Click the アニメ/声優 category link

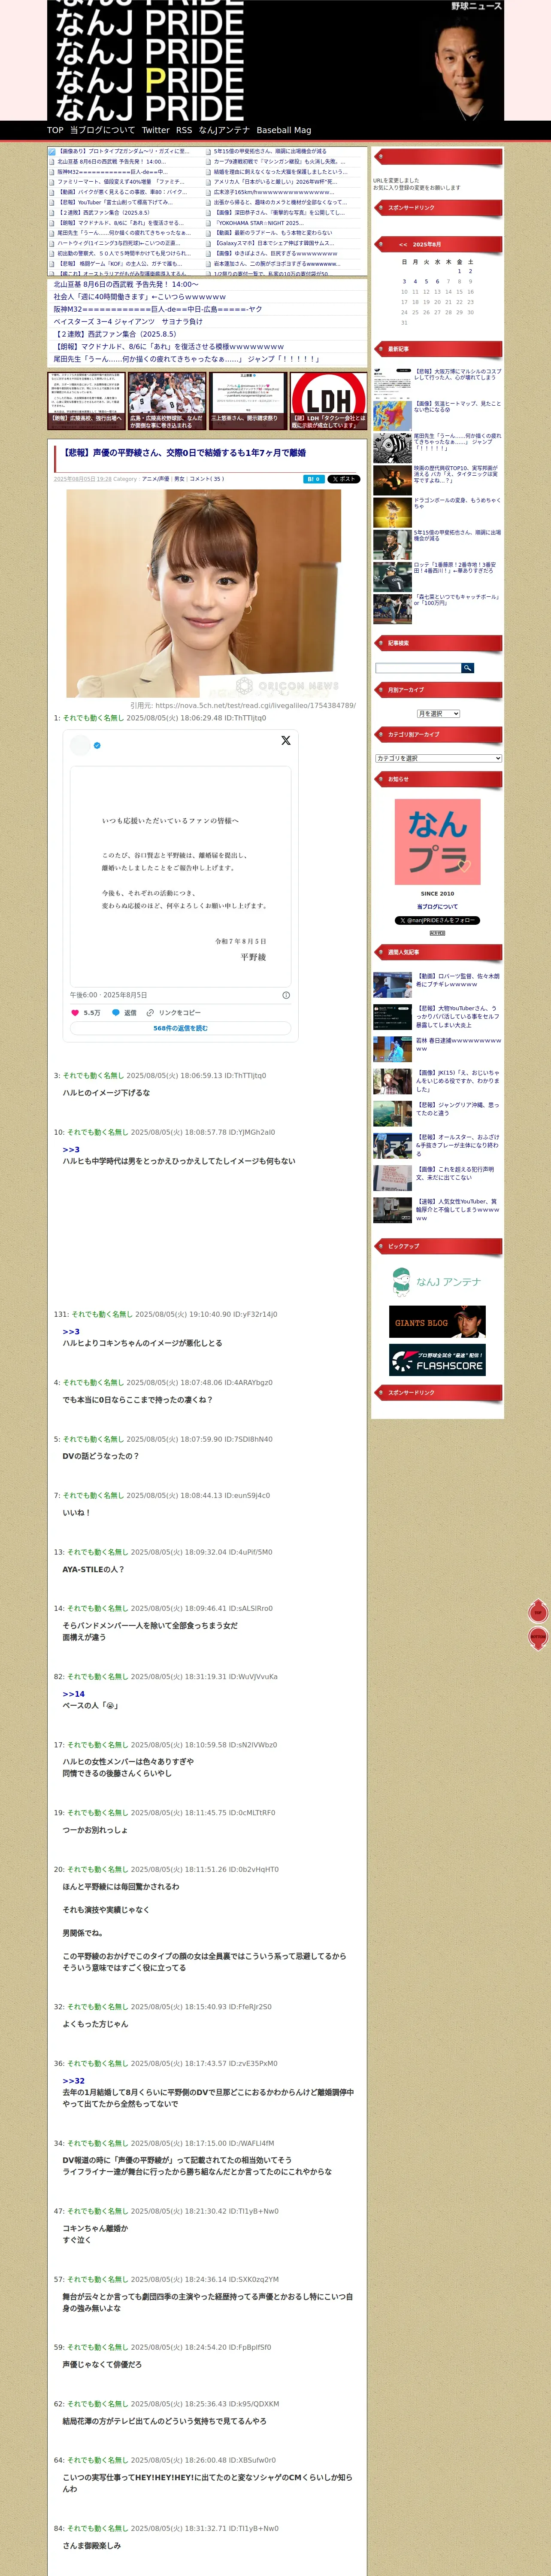pyautogui.click(x=155, y=479)
